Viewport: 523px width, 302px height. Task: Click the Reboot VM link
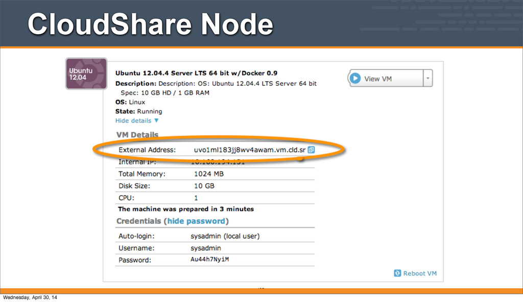[x=420, y=273]
